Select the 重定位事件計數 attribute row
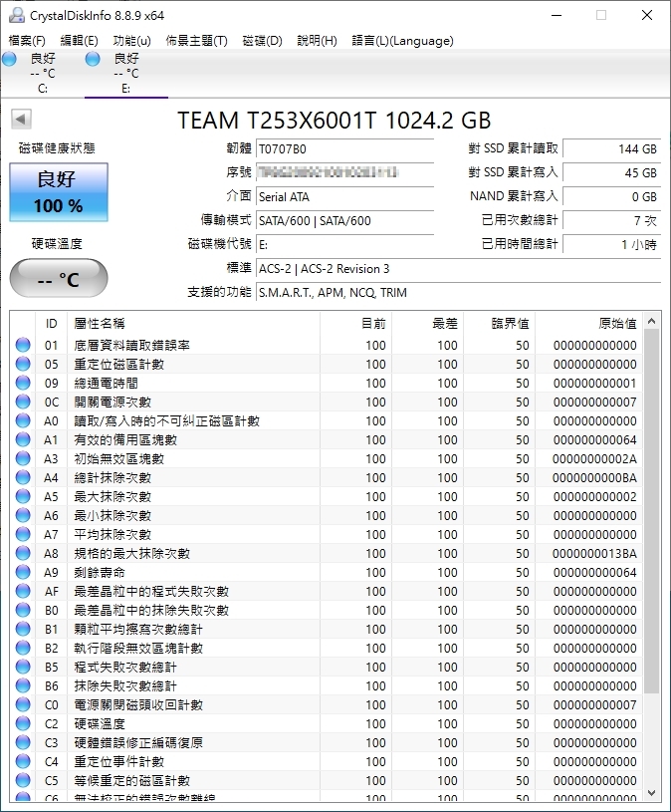Viewport: 671px width, 812px height. [x=327, y=761]
